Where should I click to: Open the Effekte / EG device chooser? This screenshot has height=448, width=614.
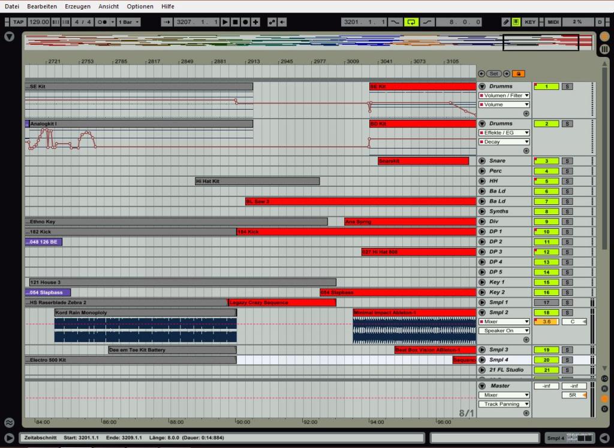(504, 132)
